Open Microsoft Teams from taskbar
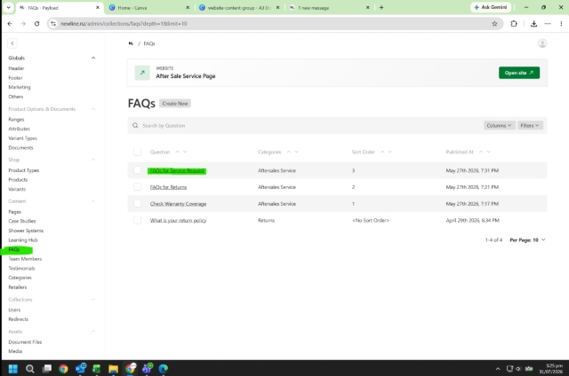The image size is (569, 376). click(147, 368)
